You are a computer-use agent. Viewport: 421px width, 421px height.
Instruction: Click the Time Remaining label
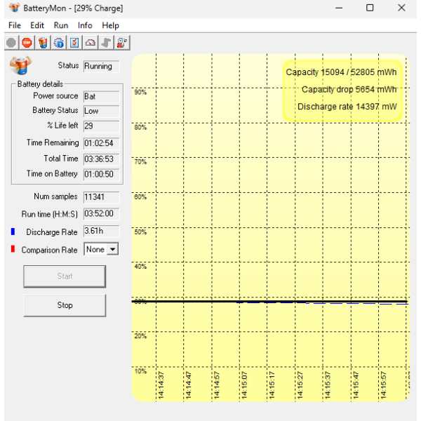coord(53,142)
